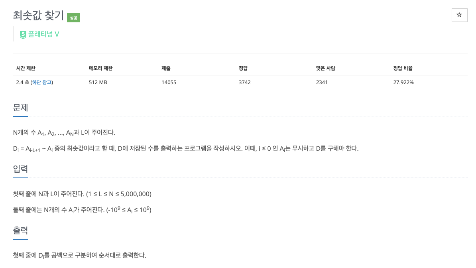Open submissions via the 14055 count
This screenshot has height=268, width=476.
(169, 82)
